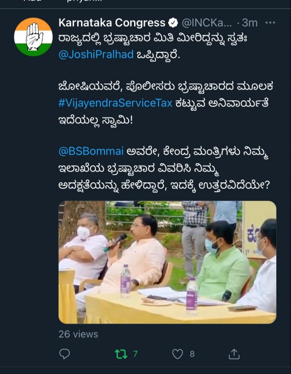Share the tweet via share icon
291x374 pixels.
pos(234,354)
